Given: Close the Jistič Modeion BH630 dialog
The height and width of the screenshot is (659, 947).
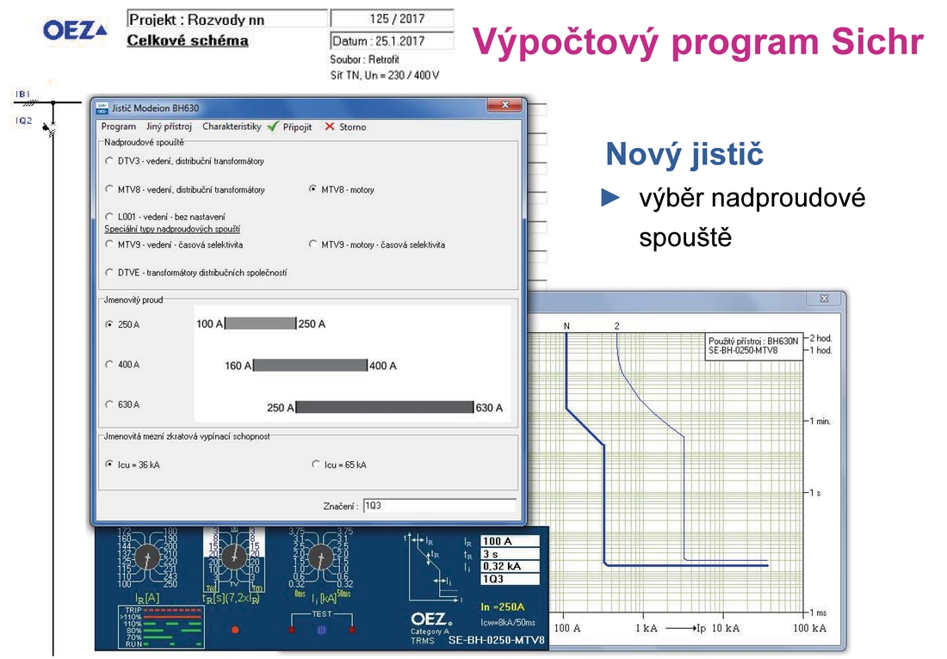Looking at the screenshot, I should [x=504, y=105].
